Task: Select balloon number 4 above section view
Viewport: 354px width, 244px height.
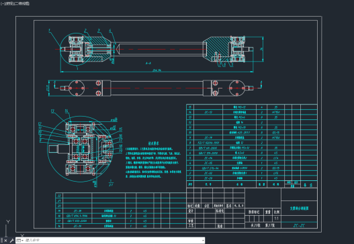Action: coord(110,30)
